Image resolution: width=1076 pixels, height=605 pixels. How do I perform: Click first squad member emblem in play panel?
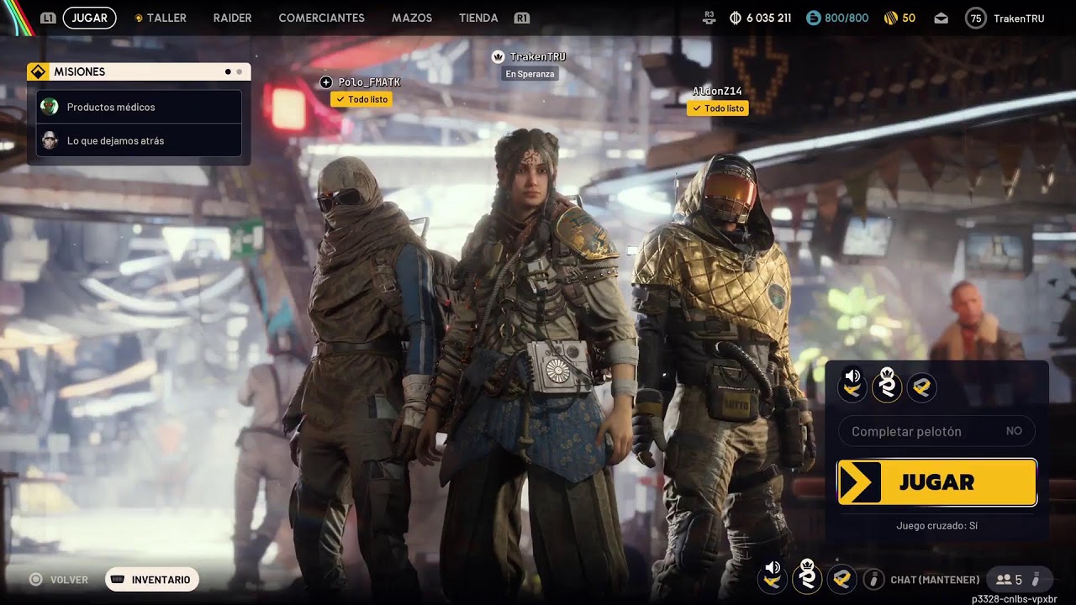point(852,387)
